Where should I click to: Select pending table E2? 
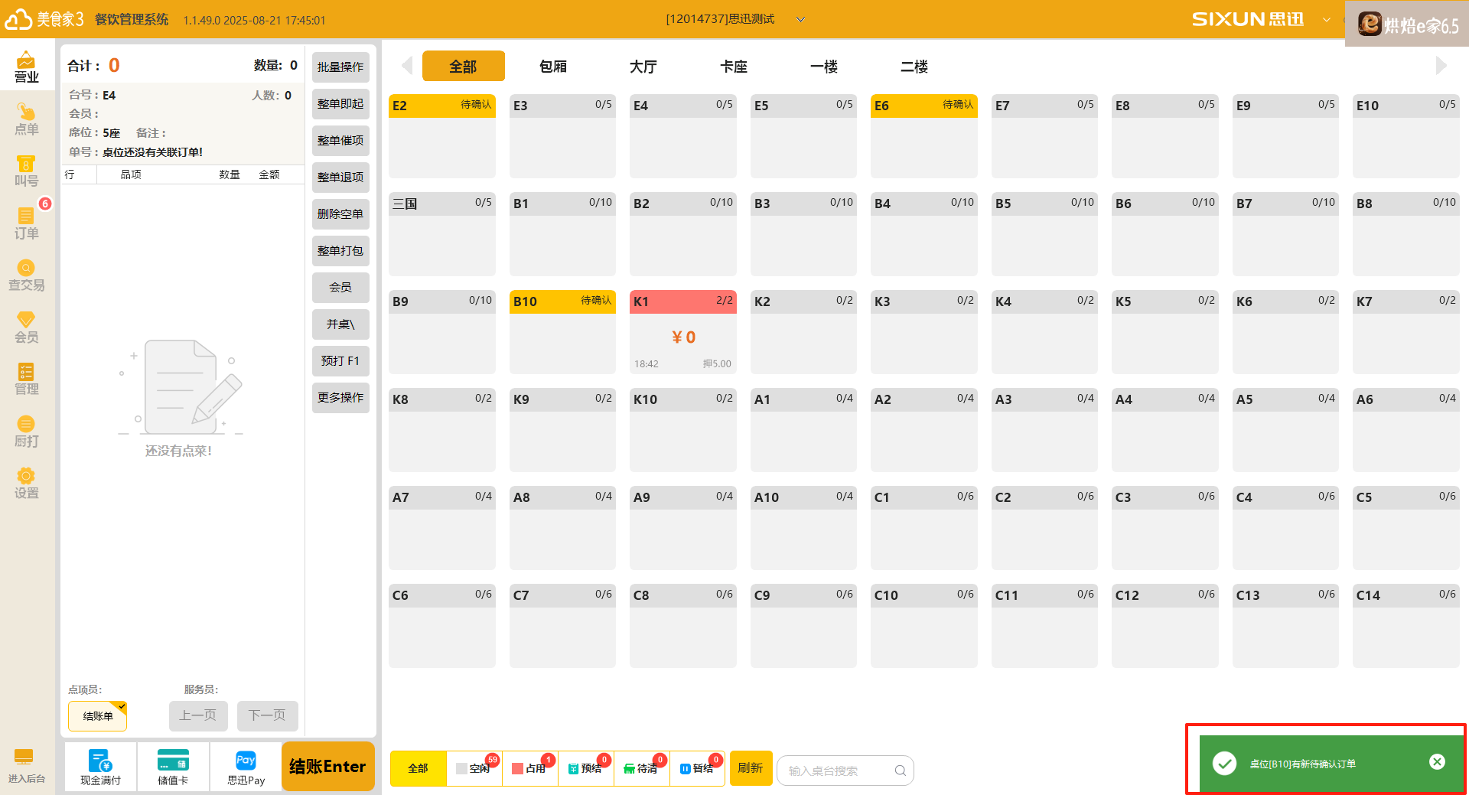442,136
